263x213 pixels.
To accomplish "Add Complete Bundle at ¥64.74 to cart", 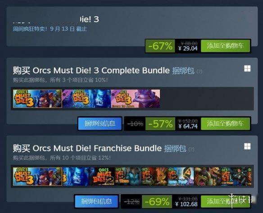I will 225,123.
